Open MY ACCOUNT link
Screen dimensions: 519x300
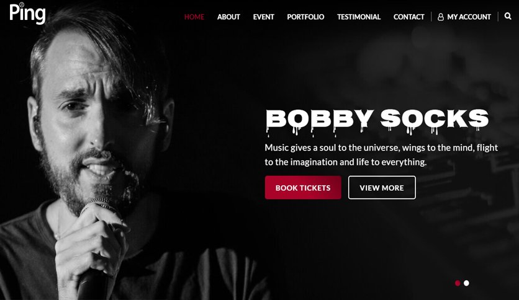pos(469,17)
